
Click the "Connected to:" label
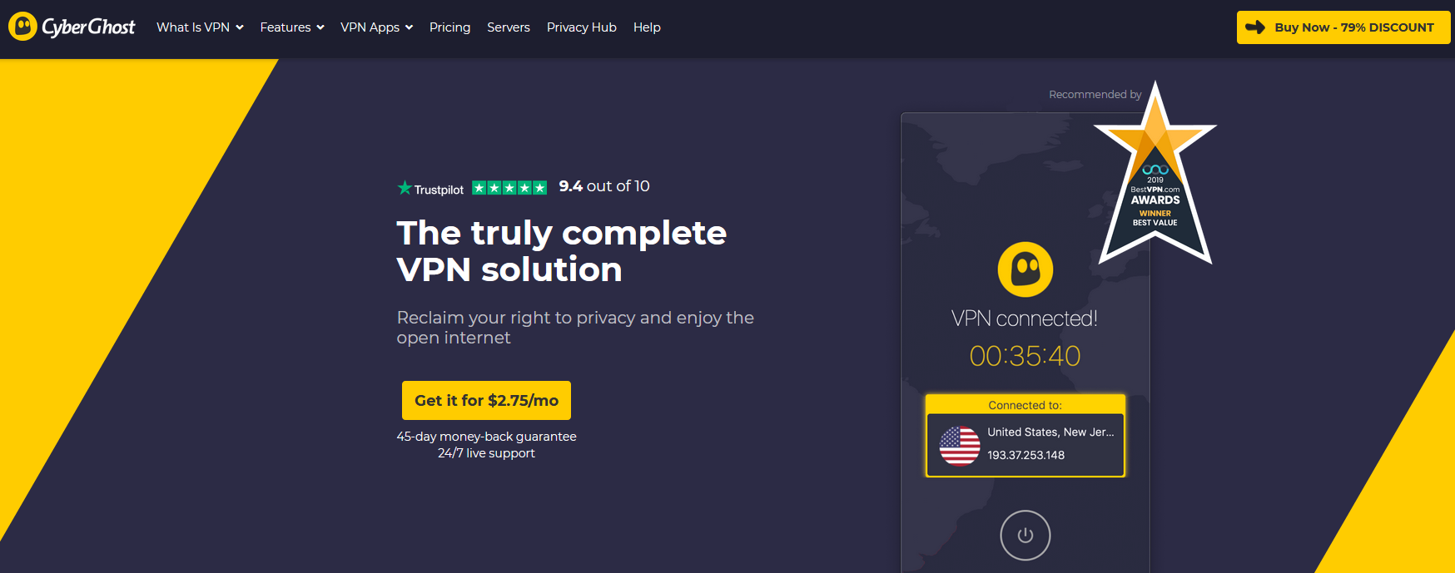point(1025,405)
